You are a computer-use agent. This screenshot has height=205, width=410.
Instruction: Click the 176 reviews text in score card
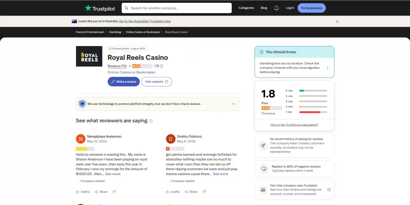(x=268, y=113)
